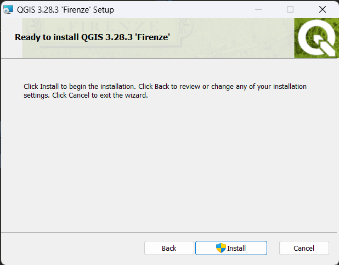Minimize the QGIS Setup window
The image size is (339, 265).
tap(258, 9)
